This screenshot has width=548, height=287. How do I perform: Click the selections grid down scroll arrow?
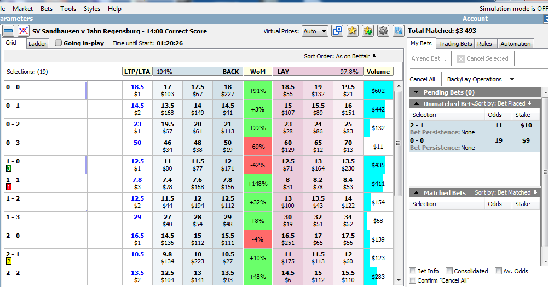point(399,280)
